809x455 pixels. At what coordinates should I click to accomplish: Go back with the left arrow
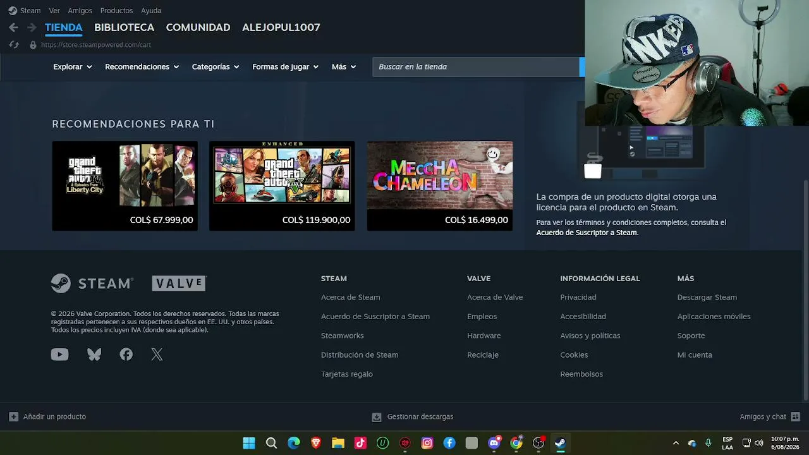[x=13, y=27]
